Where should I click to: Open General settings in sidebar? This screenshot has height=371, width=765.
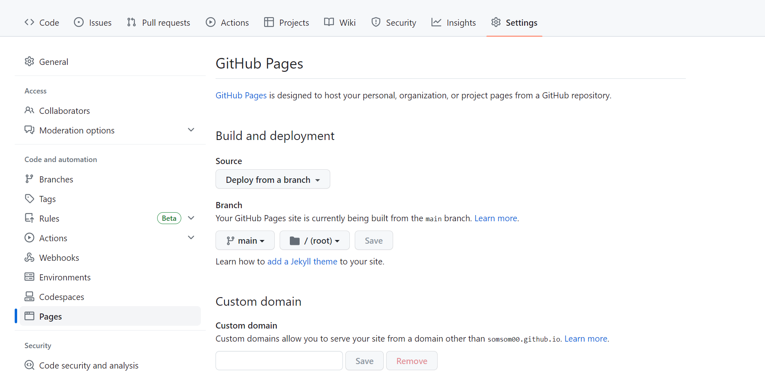pyautogui.click(x=110, y=62)
